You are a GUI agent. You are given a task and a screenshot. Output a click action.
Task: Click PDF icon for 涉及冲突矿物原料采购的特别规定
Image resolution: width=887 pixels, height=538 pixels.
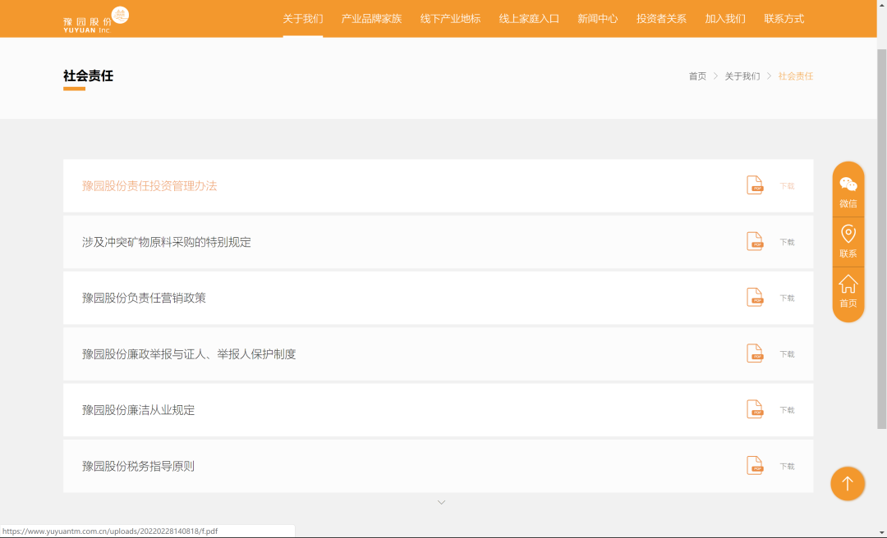pos(755,241)
